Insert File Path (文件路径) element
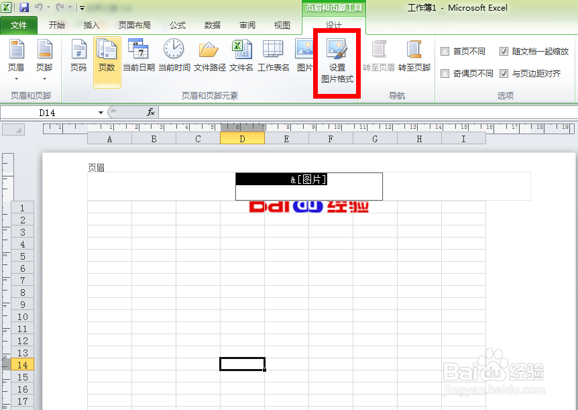This screenshot has width=578, height=410. click(209, 55)
